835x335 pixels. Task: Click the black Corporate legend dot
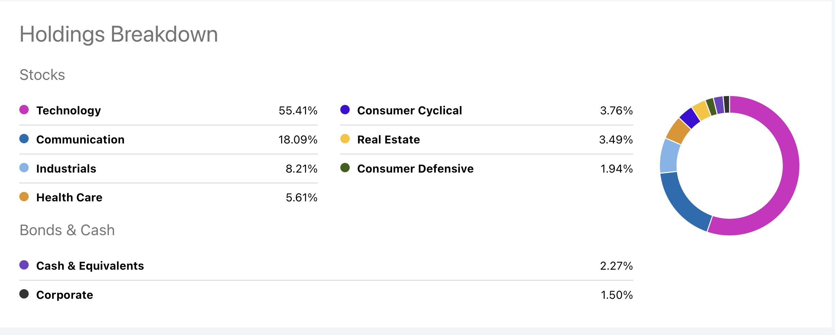(24, 294)
